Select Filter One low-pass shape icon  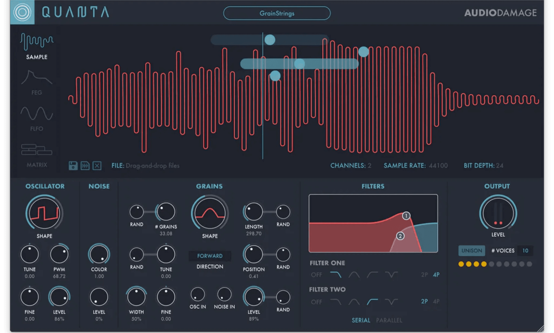pyautogui.click(x=336, y=275)
